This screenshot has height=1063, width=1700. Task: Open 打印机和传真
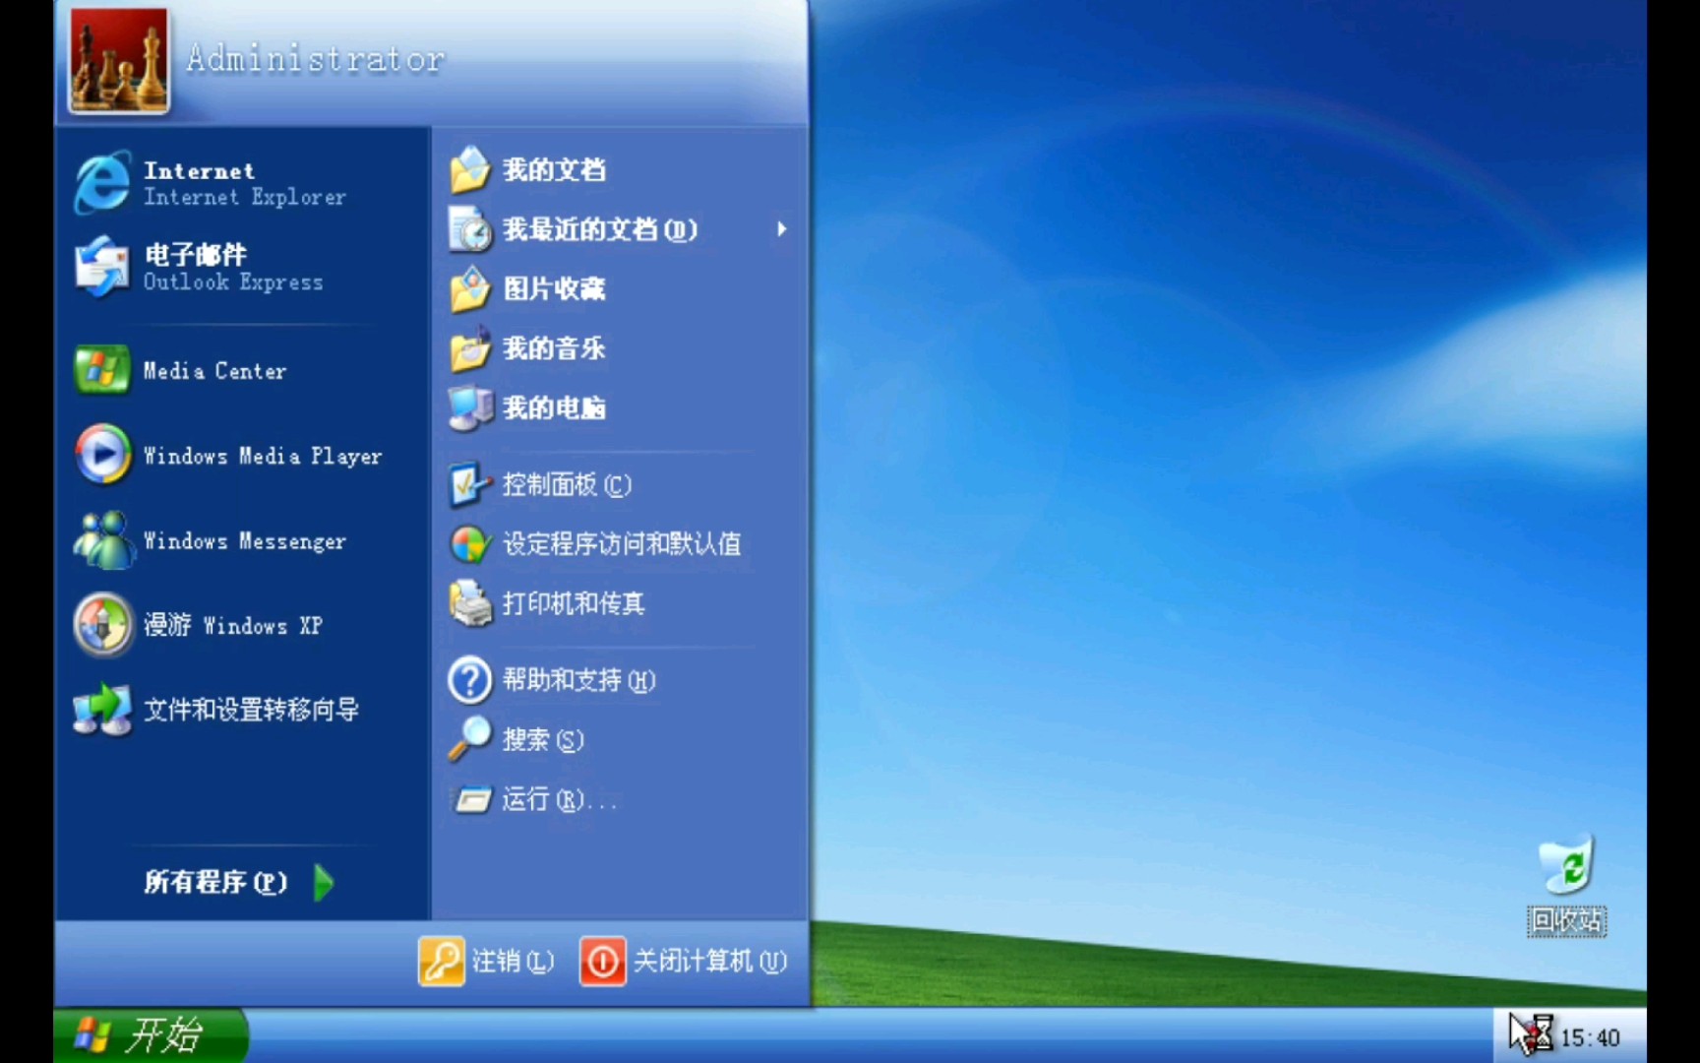click(x=571, y=604)
